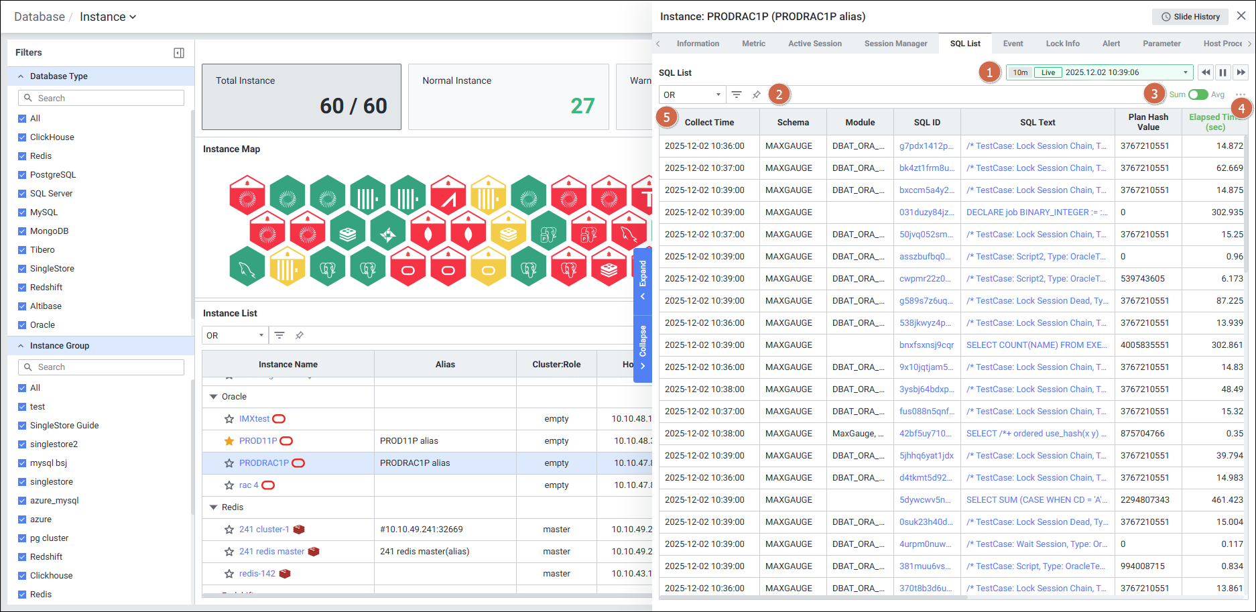Open the Slide History button
The height and width of the screenshot is (612, 1256).
click(1190, 17)
